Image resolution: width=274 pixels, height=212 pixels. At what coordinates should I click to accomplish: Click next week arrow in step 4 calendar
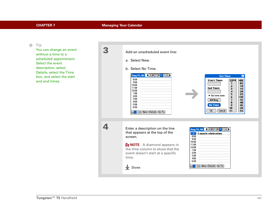coord(229,129)
